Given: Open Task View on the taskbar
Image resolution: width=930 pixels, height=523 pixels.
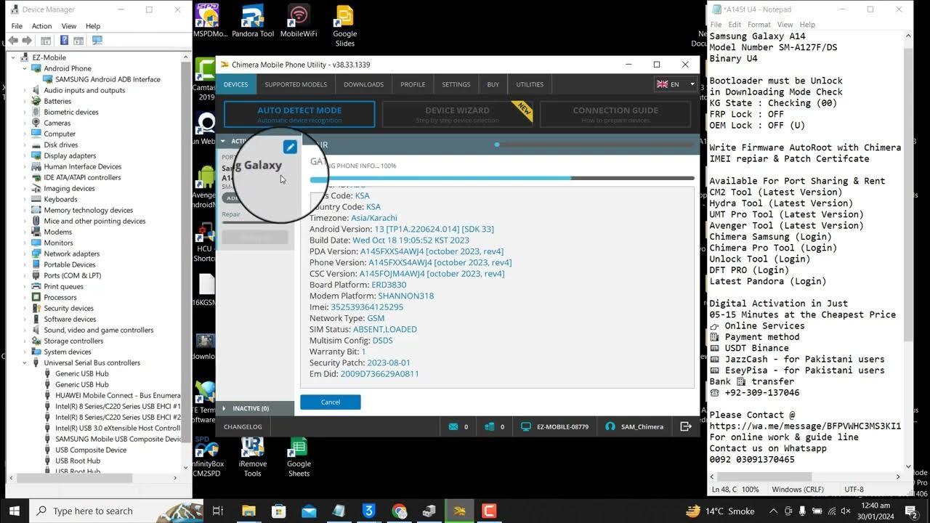Looking at the screenshot, I should tap(217, 511).
